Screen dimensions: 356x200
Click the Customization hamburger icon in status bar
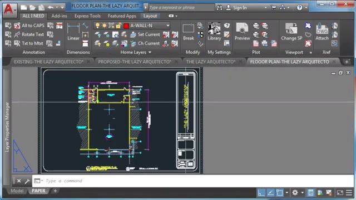(349, 193)
